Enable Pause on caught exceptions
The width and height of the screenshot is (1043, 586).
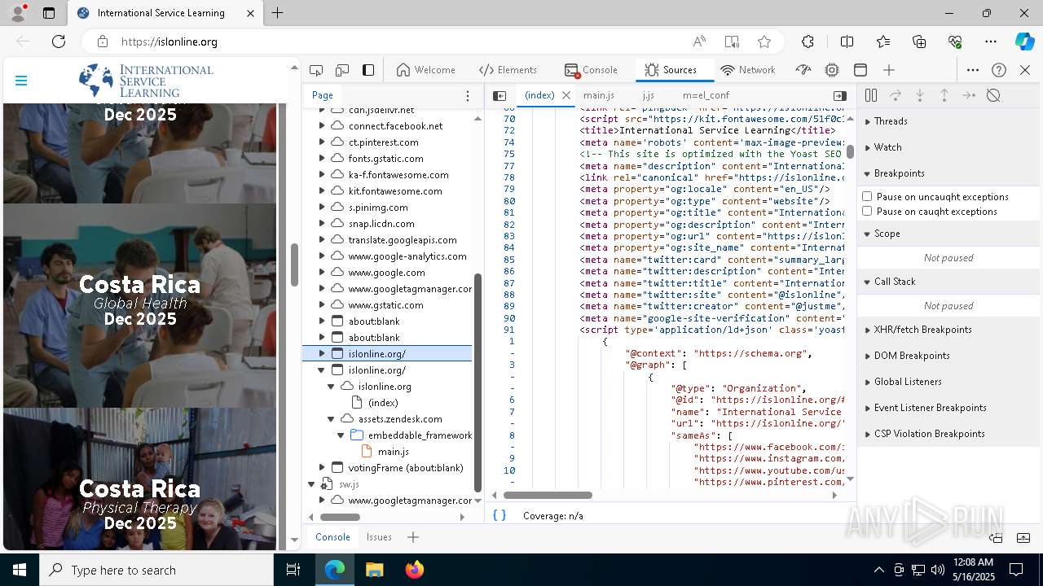pos(867,211)
